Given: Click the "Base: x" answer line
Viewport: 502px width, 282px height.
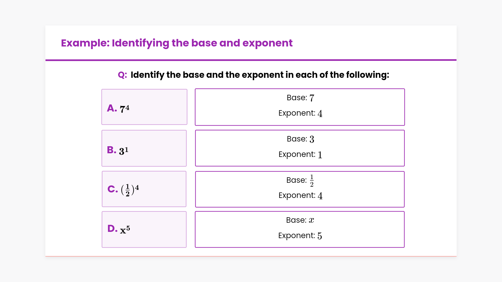Looking at the screenshot, I should pyautogui.click(x=300, y=220).
